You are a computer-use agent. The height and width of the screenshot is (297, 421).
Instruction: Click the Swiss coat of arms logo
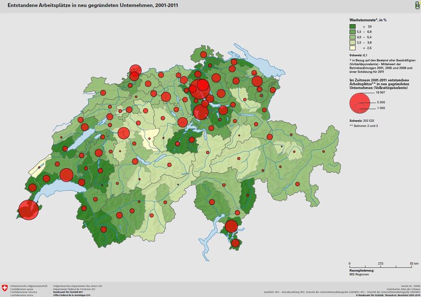pyautogui.click(x=5, y=288)
